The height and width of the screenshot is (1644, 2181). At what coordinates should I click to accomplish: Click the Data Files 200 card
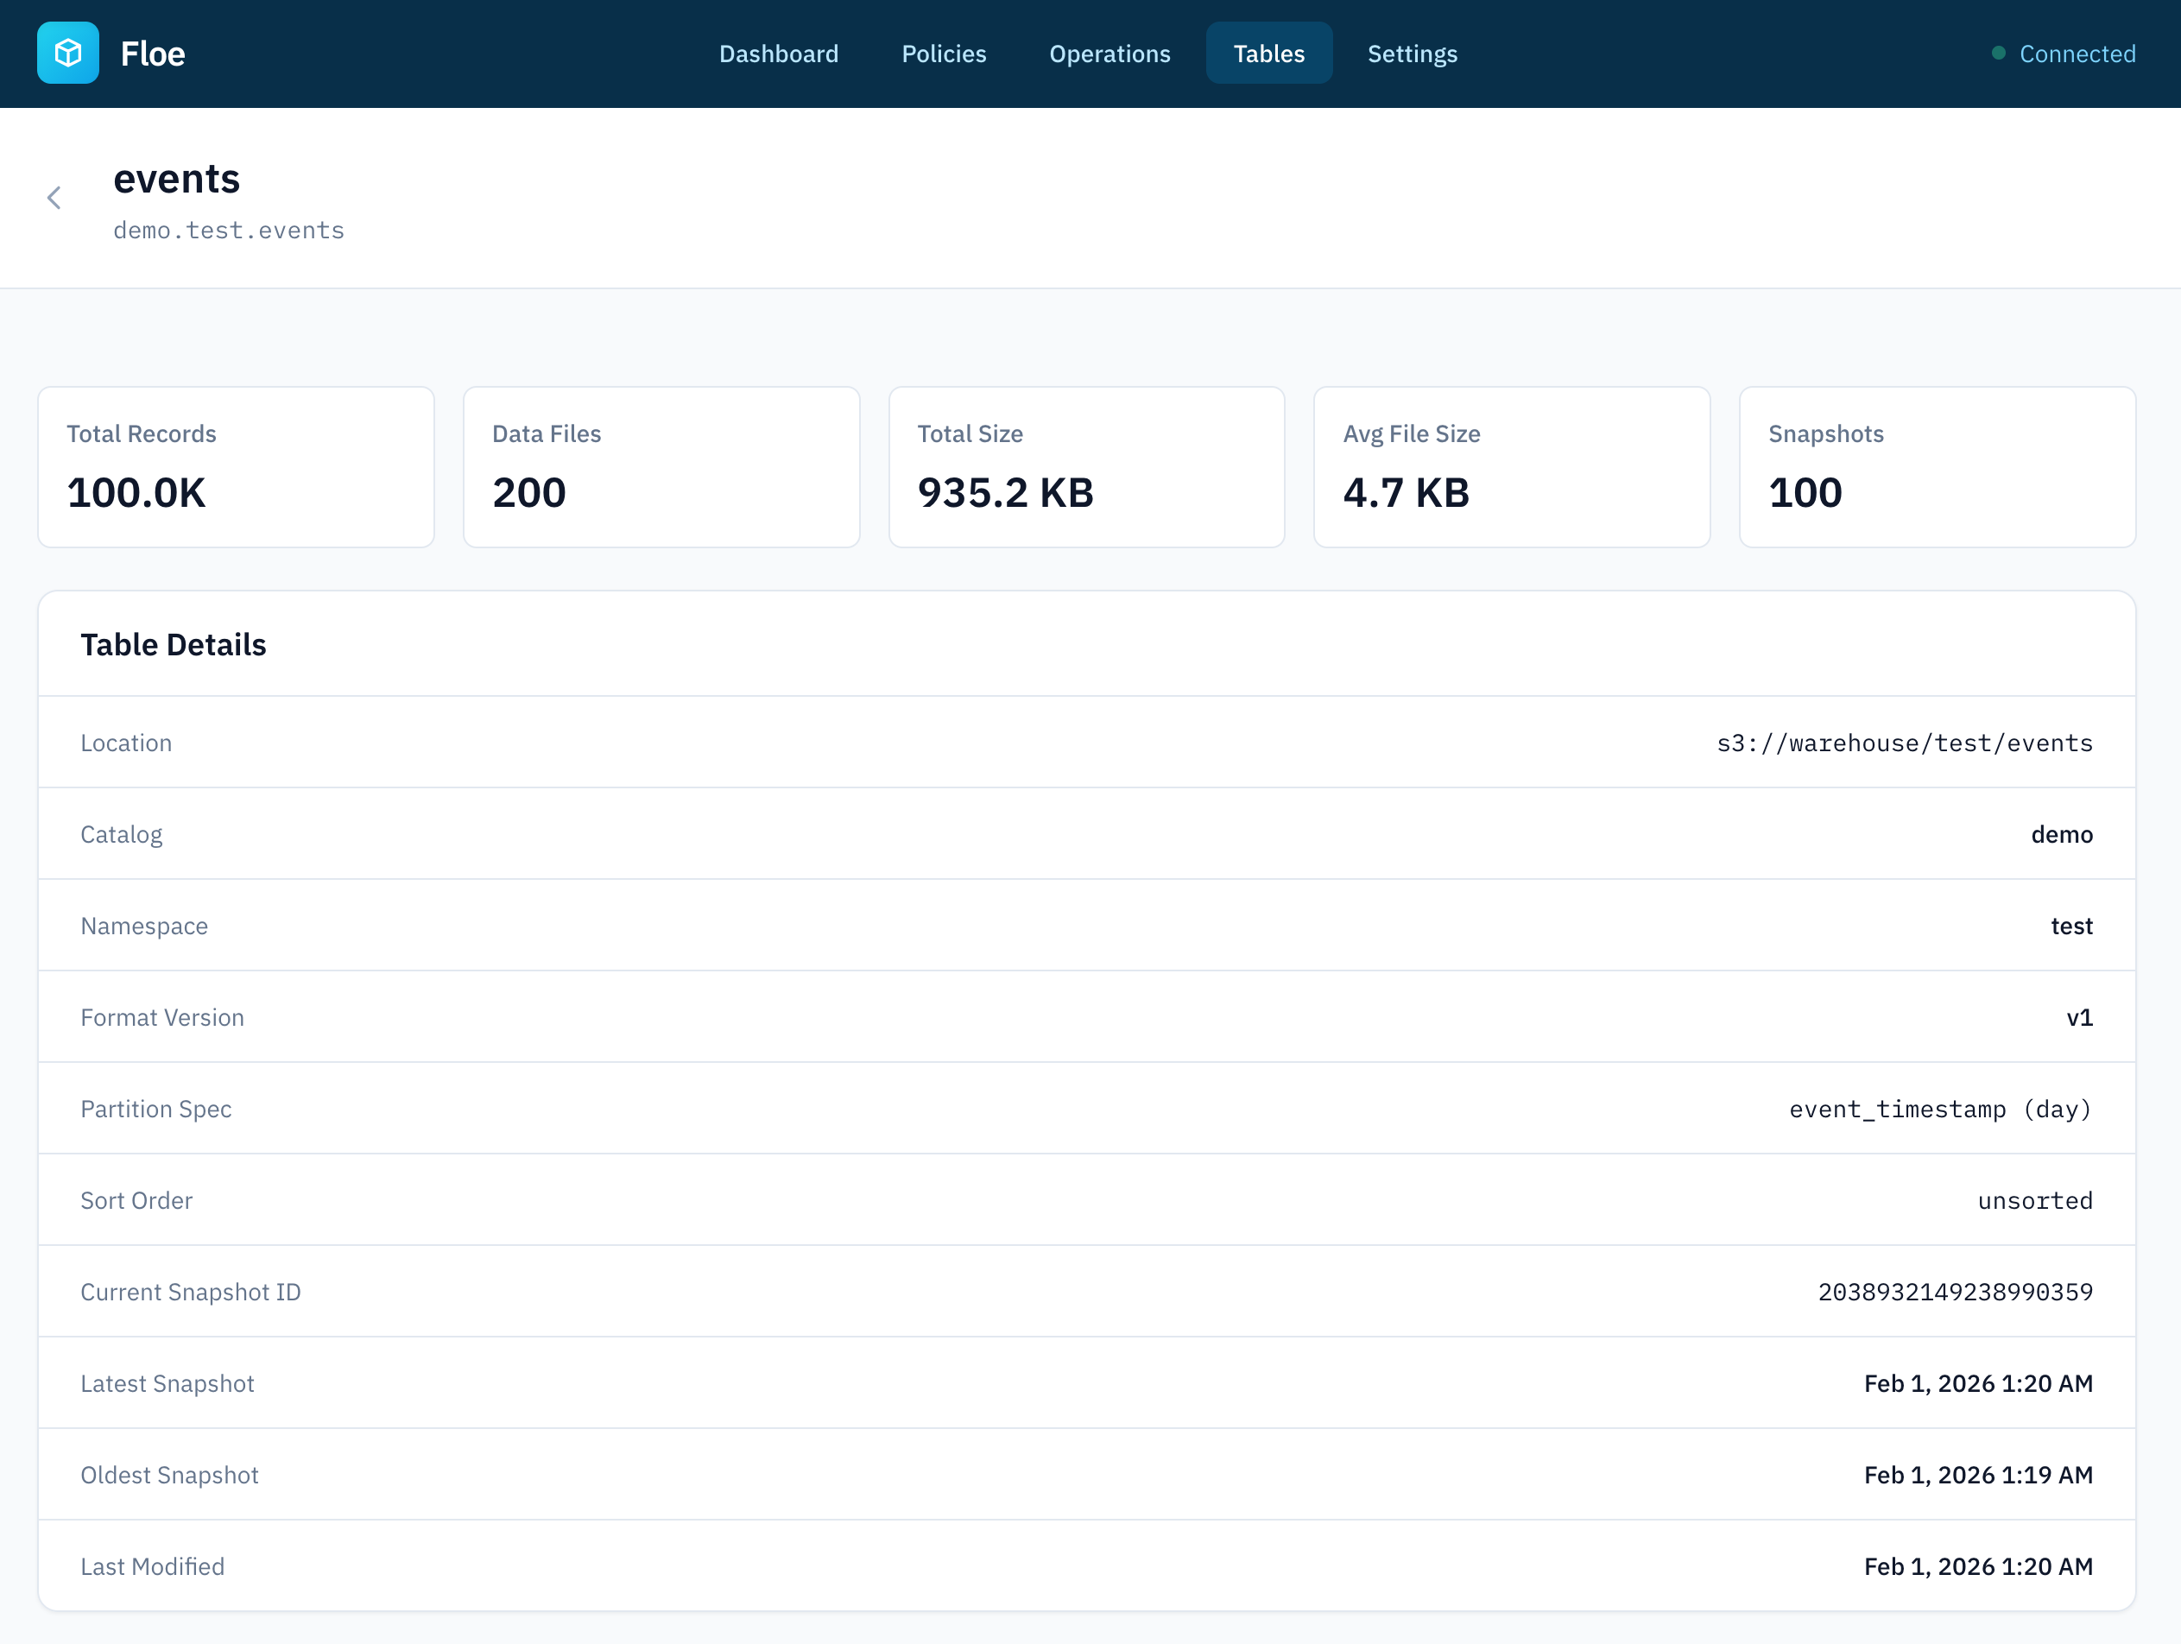pos(661,466)
